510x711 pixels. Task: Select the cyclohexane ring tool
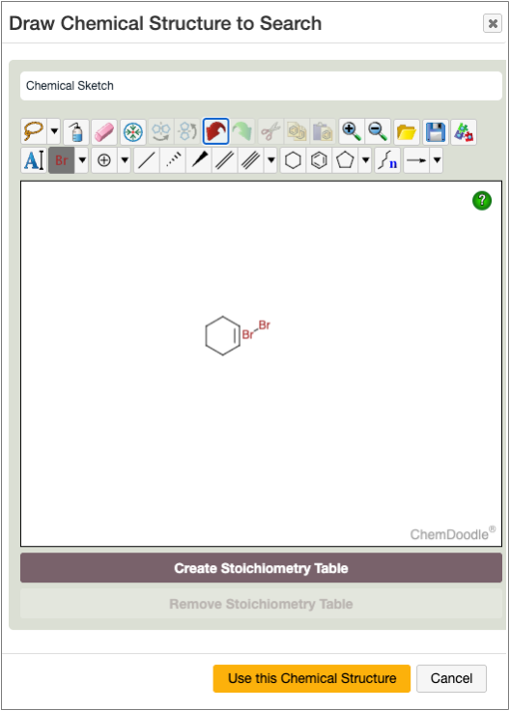(x=293, y=160)
